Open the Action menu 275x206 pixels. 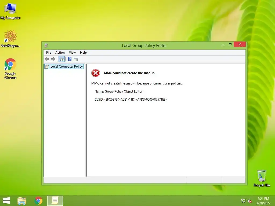point(60,53)
